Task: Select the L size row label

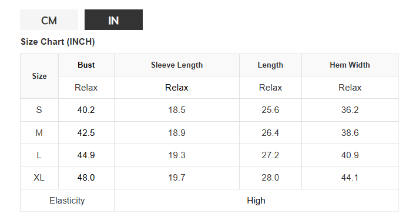Action: pyautogui.click(x=39, y=155)
